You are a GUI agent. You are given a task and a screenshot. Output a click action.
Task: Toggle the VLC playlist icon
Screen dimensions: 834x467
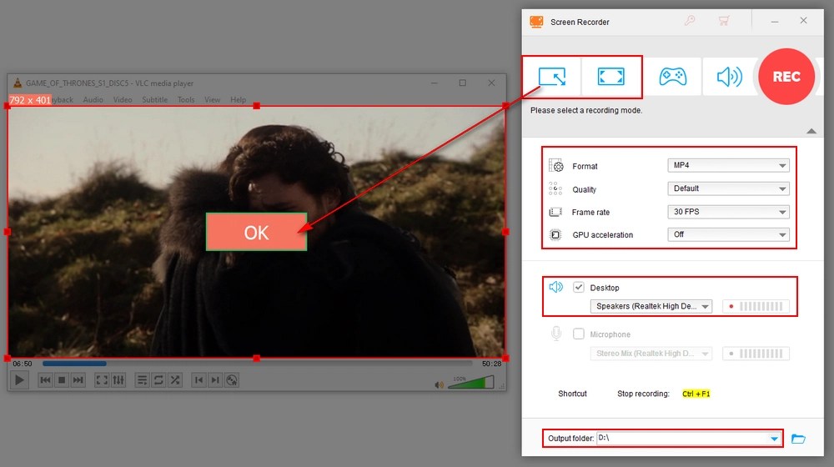(x=142, y=380)
